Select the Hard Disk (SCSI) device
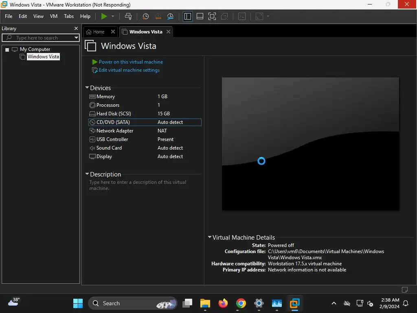 point(145,113)
